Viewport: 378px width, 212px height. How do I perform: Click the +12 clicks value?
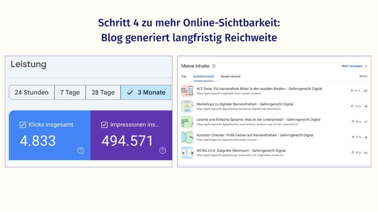coord(365,91)
